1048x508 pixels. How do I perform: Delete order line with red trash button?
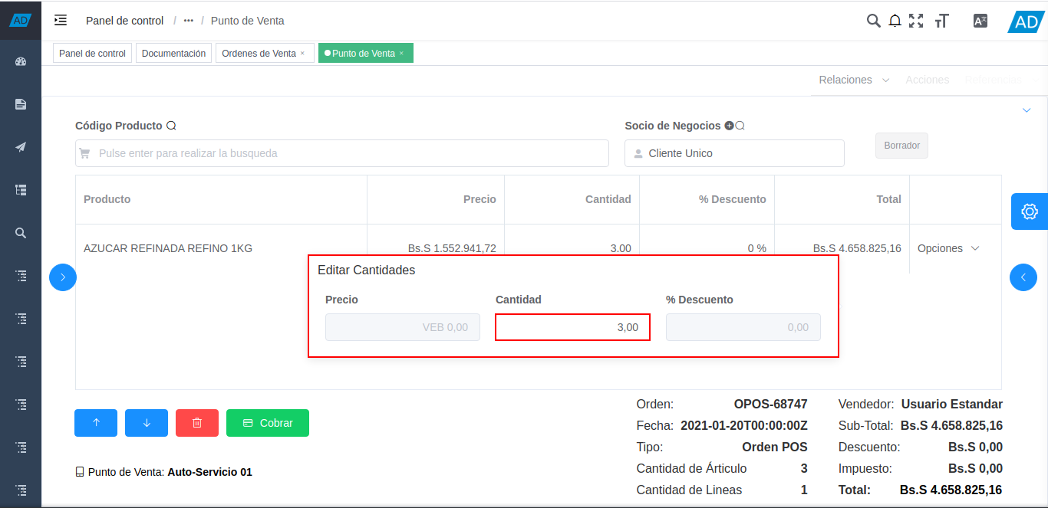pyautogui.click(x=197, y=423)
